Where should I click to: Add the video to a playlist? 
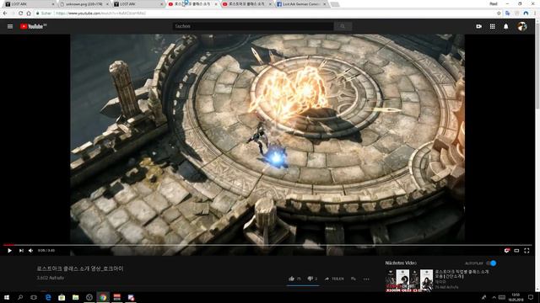[x=354, y=279]
